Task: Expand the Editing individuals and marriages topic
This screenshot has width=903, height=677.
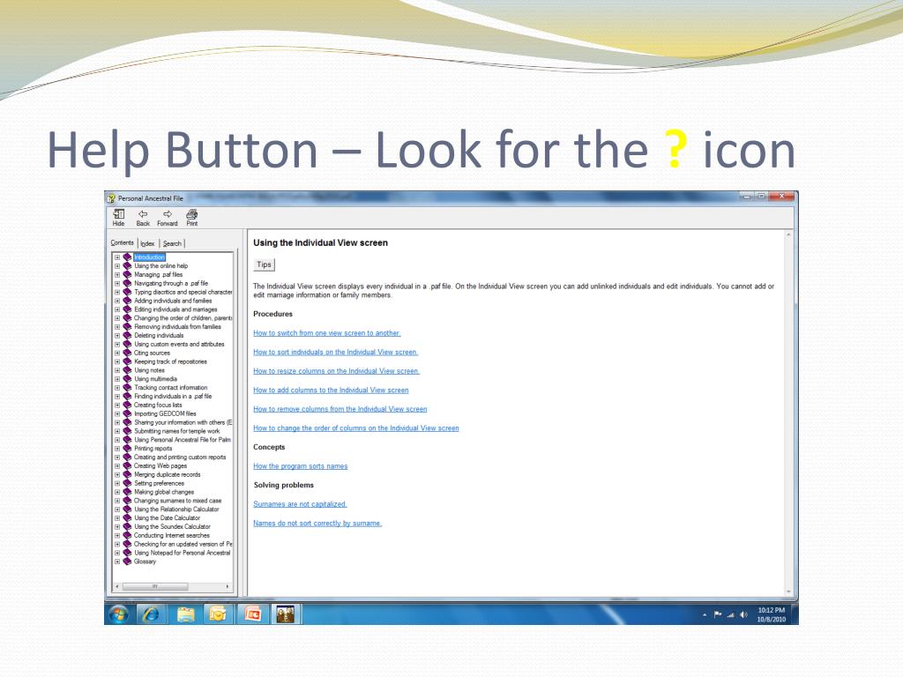Action: click(117, 309)
